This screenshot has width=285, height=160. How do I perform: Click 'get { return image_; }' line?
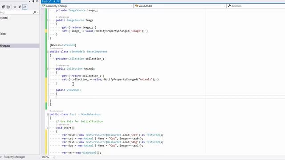[79, 28]
